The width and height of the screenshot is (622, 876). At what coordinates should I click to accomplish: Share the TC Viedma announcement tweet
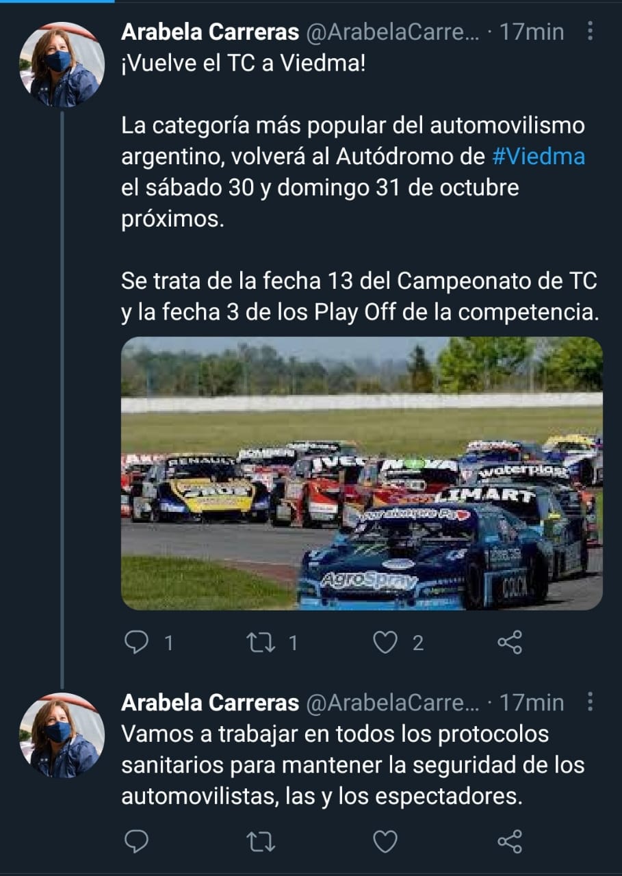click(509, 642)
